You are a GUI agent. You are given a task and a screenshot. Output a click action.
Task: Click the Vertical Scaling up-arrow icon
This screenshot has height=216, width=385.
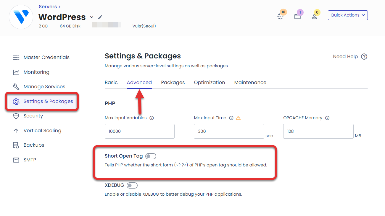click(16, 130)
